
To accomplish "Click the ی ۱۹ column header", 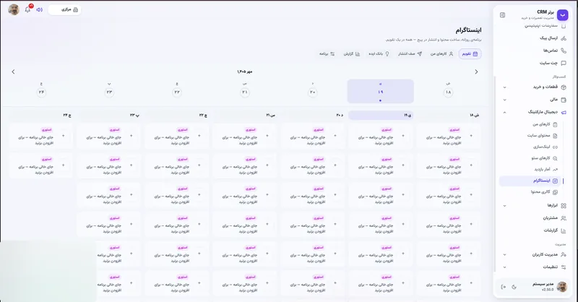I will tap(381, 116).
